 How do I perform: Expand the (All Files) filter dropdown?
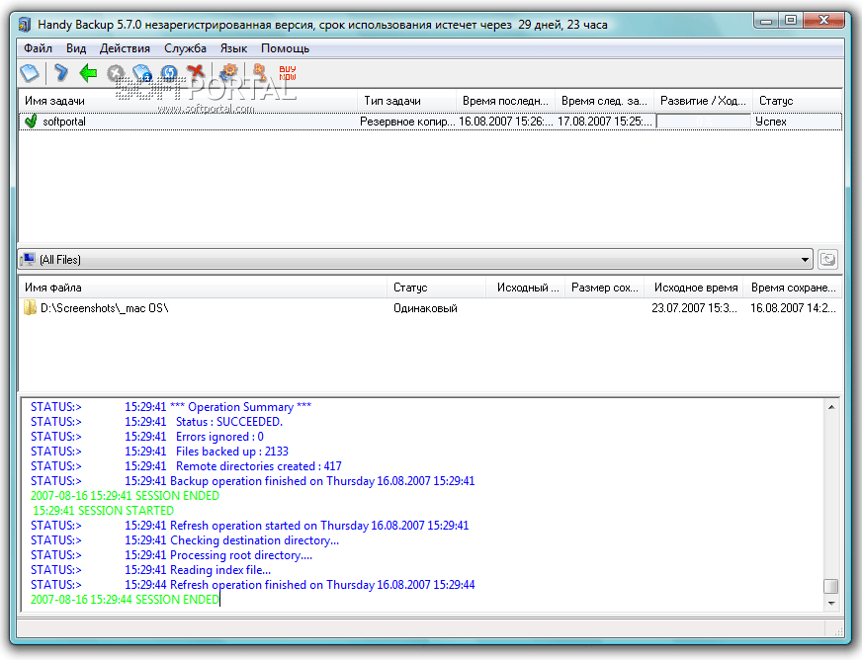click(x=805, y=260)
